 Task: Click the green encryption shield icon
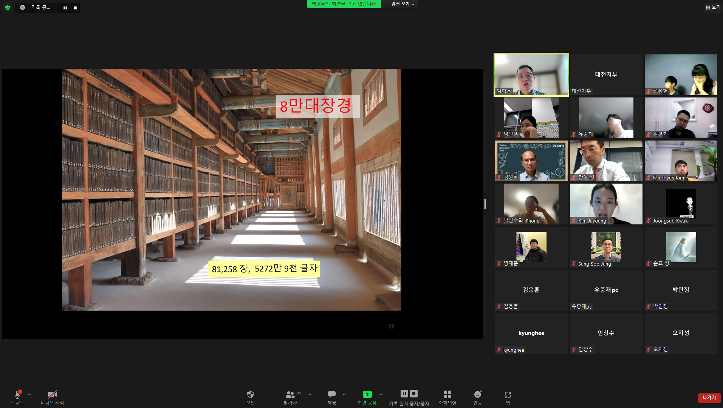point(8,8)
